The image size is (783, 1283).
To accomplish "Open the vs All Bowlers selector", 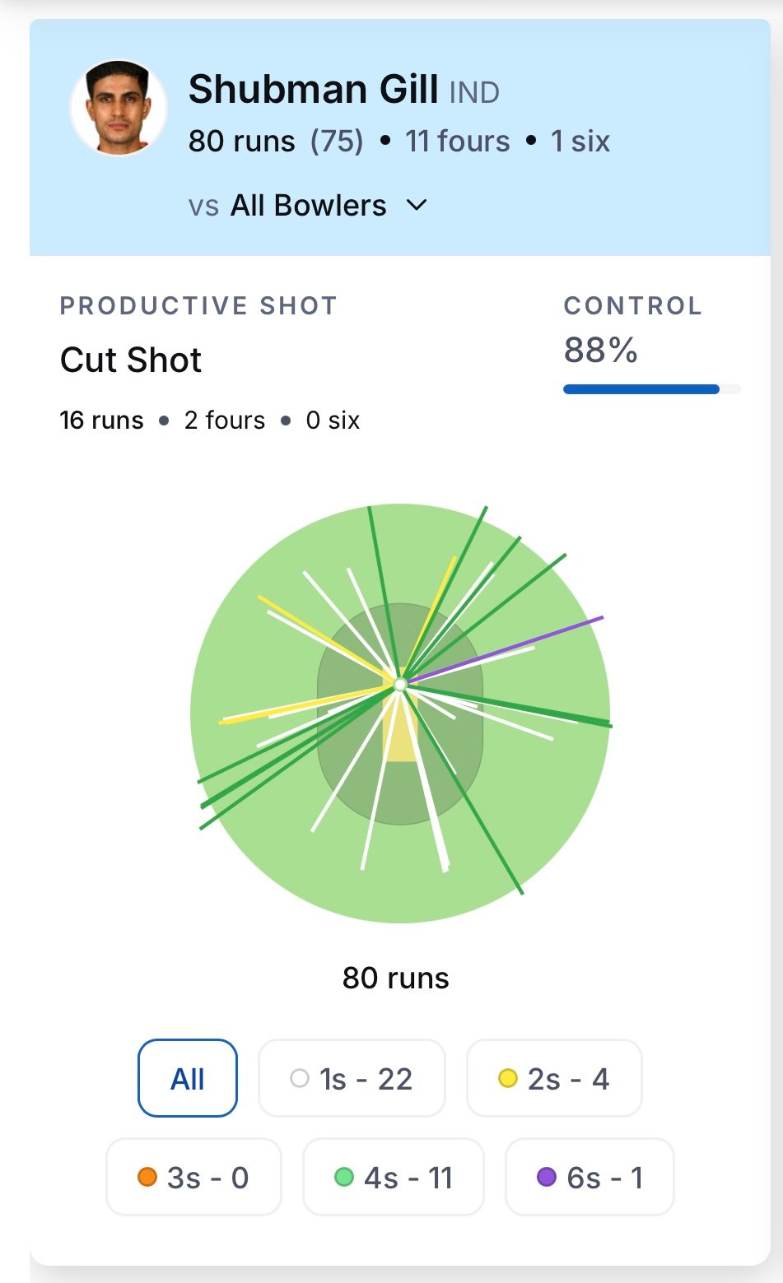I will [308, 205].
